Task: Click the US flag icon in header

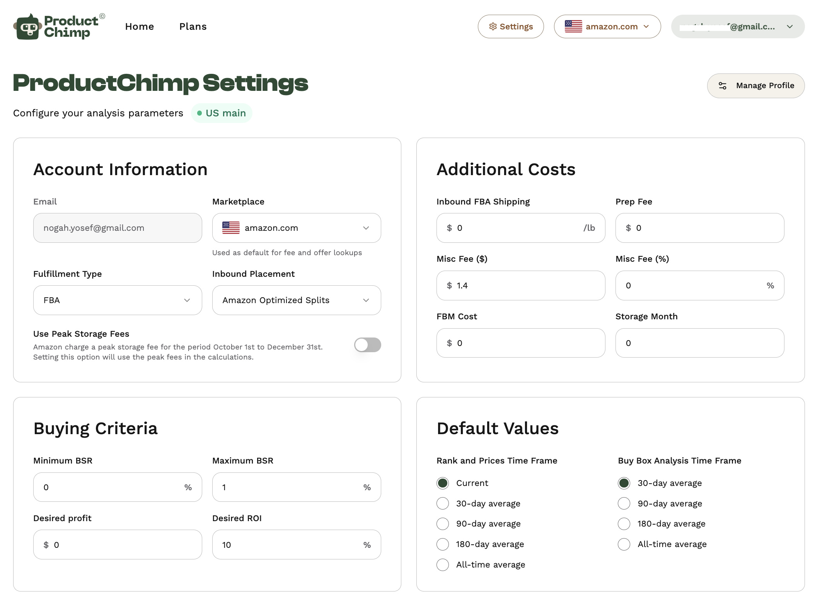Action: (x=573, y=27)
